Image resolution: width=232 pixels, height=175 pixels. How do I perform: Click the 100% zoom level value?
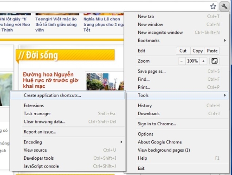pyautogui.click(x=193, y=61)
